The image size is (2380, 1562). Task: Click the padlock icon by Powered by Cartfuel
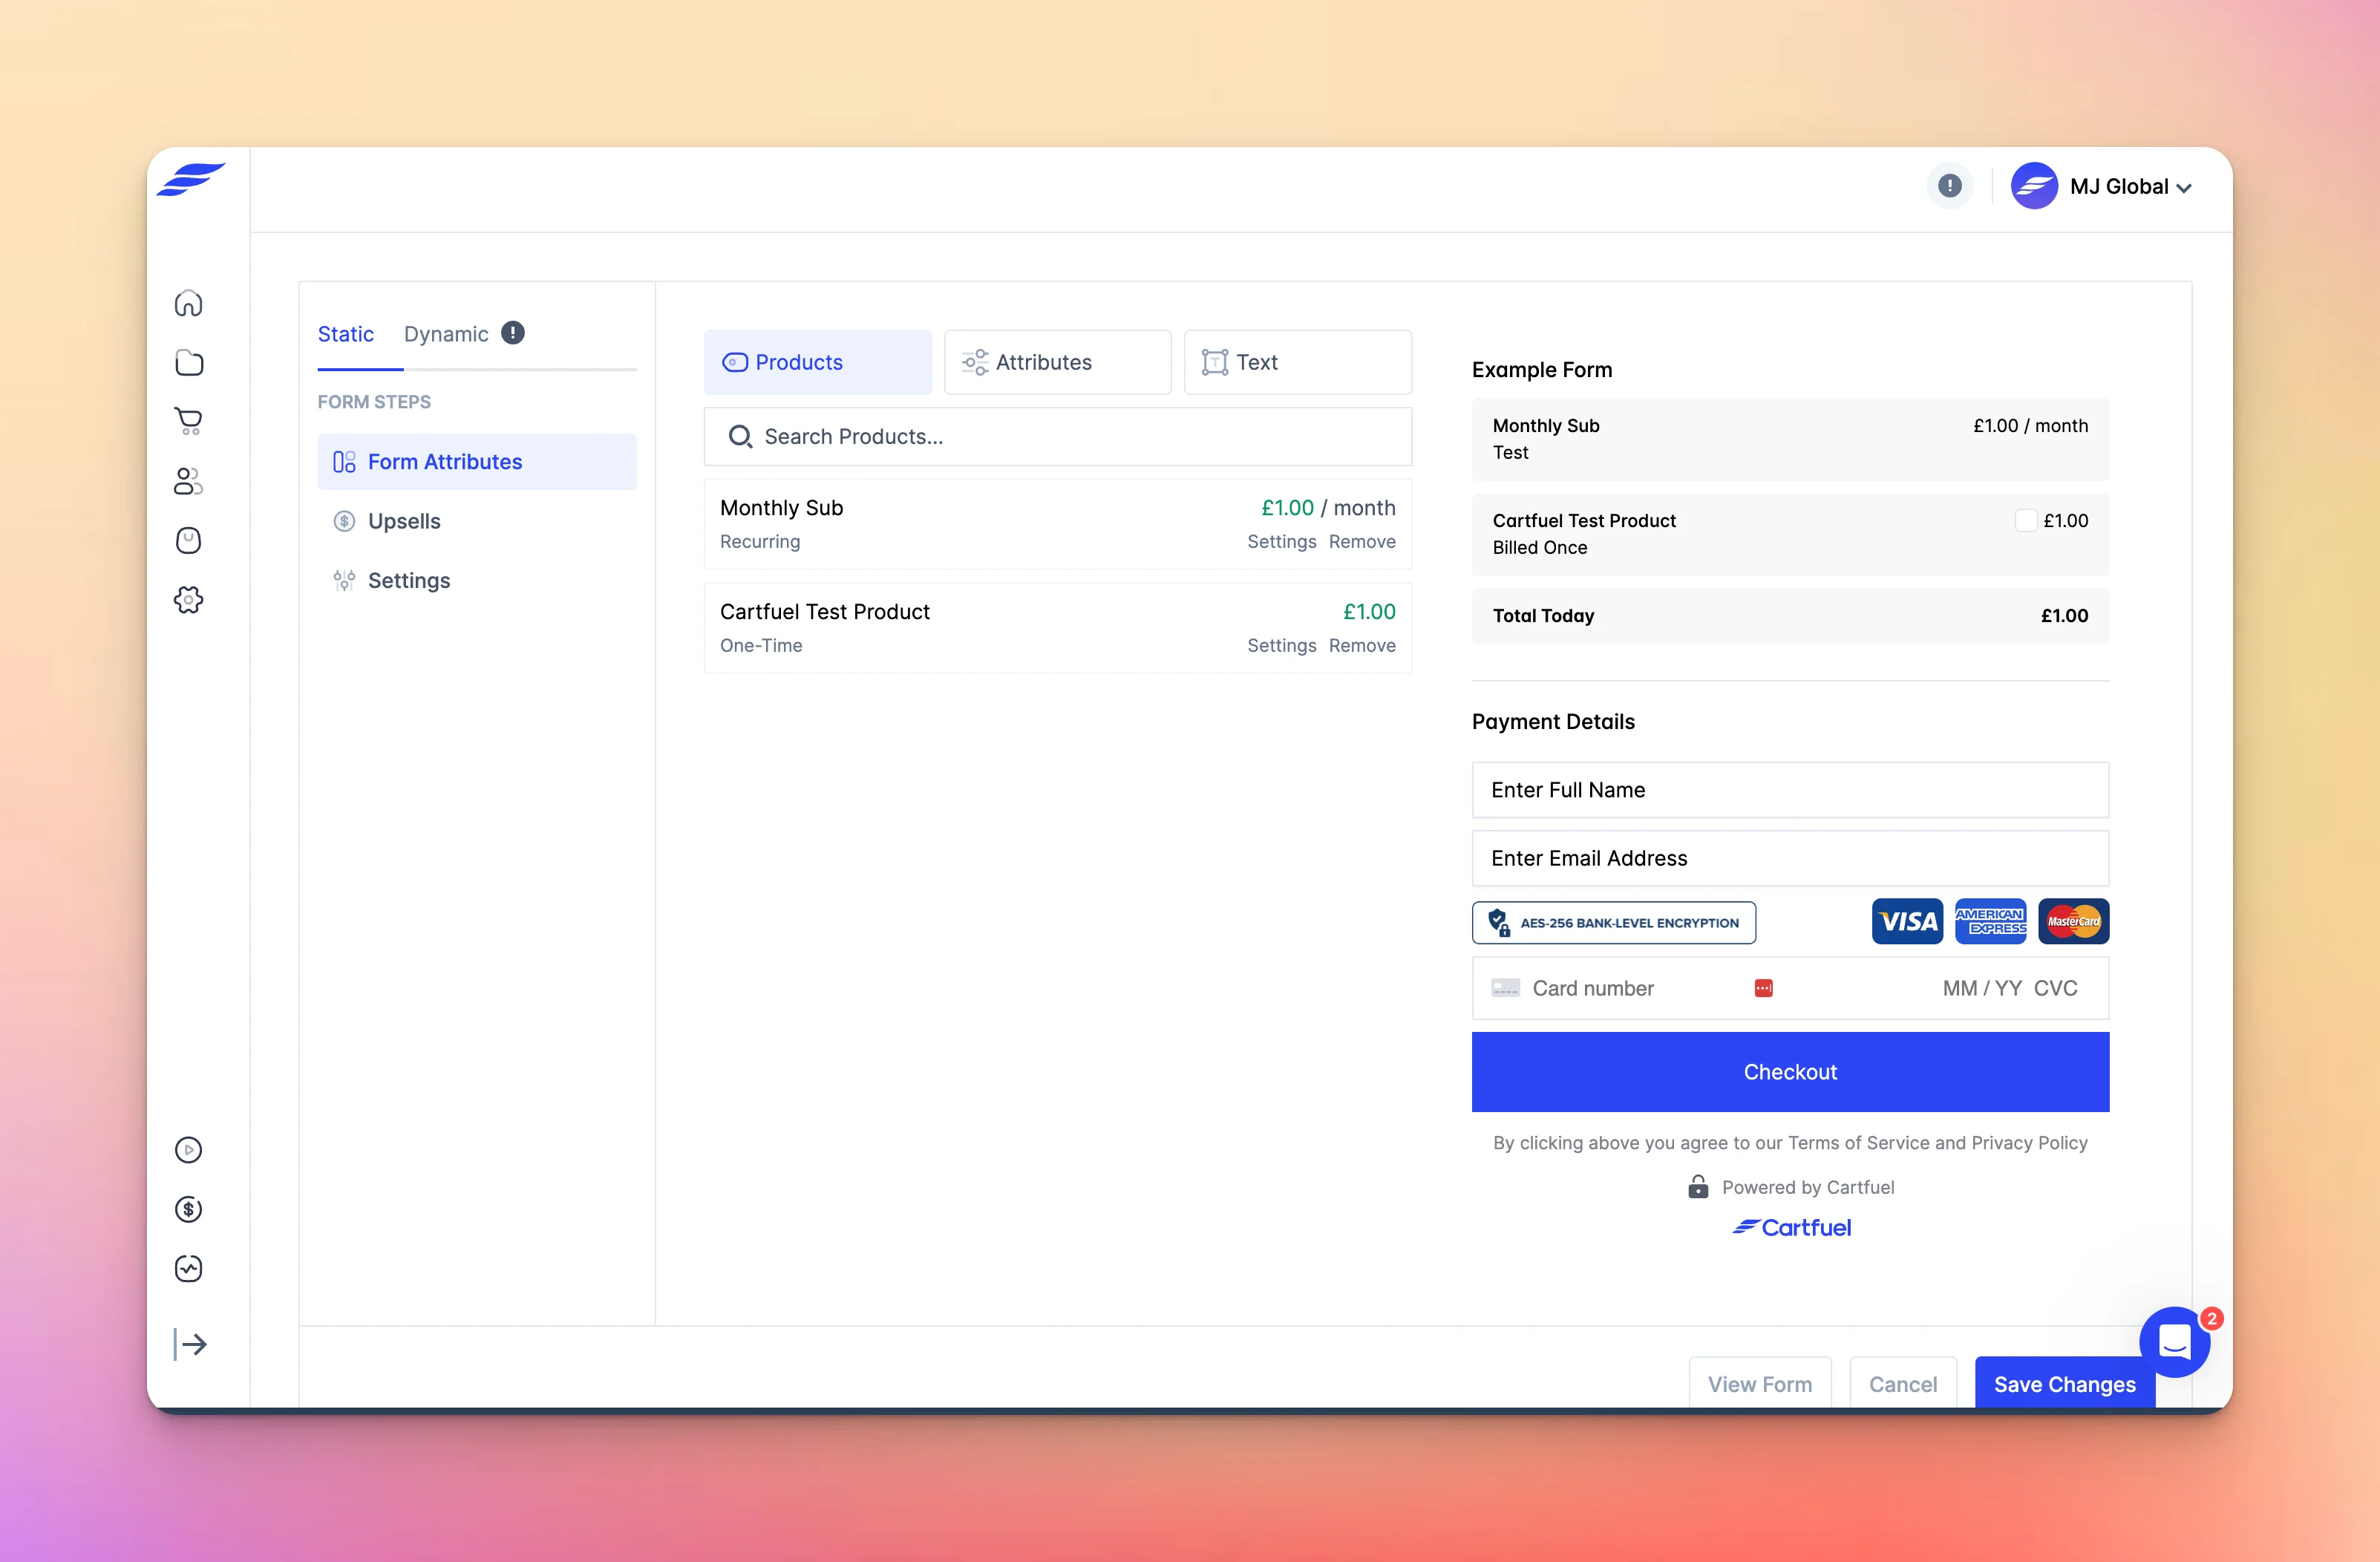[x=1698, y=1187]
